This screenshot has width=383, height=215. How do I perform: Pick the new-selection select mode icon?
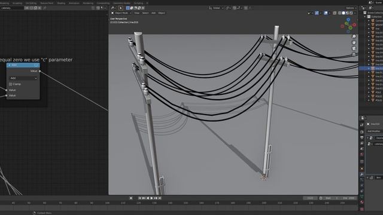127,8
